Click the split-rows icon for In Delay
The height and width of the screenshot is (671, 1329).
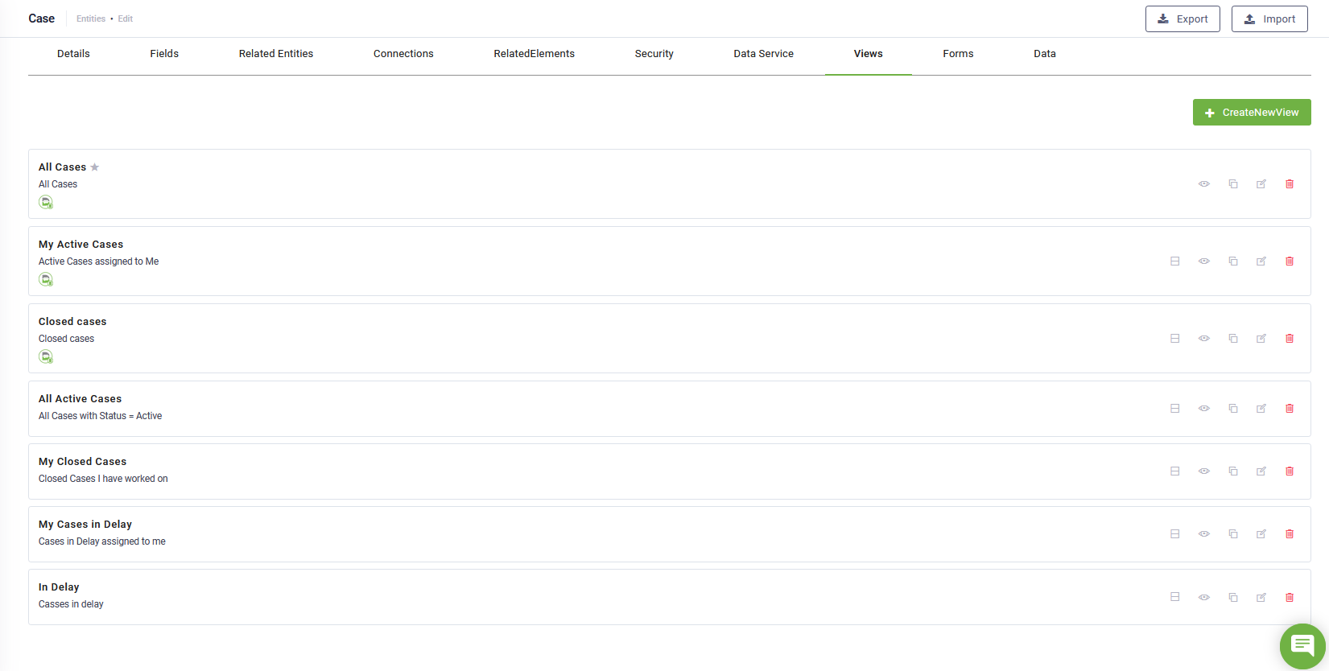pyautogui.click(x=1175, y=597)
